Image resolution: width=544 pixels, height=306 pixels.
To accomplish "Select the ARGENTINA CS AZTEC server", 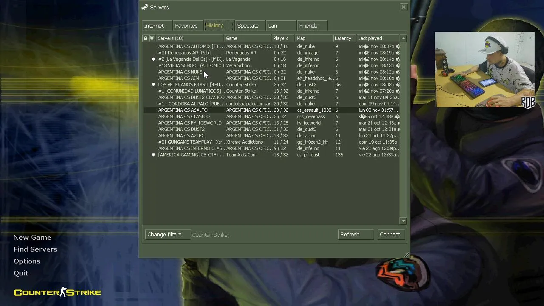I will point(272,136).
